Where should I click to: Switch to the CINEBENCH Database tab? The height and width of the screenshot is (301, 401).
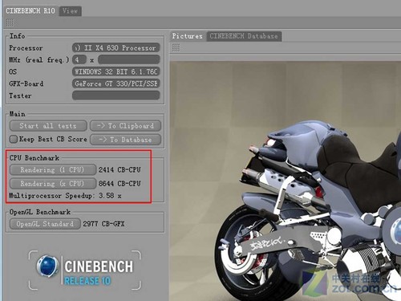point(244,36)
